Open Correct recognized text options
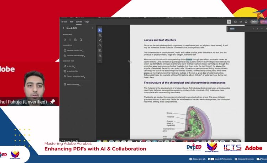The width and height of the screenshot is (267, 163). [x=74, y=77]
